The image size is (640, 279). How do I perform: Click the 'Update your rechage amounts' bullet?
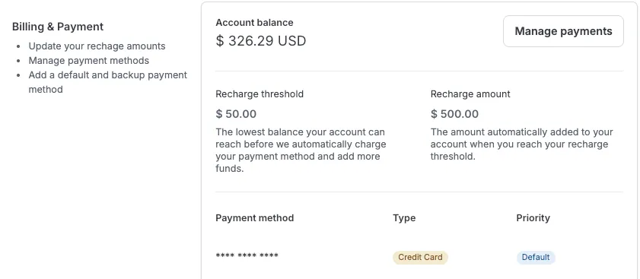tap(97, 46)
